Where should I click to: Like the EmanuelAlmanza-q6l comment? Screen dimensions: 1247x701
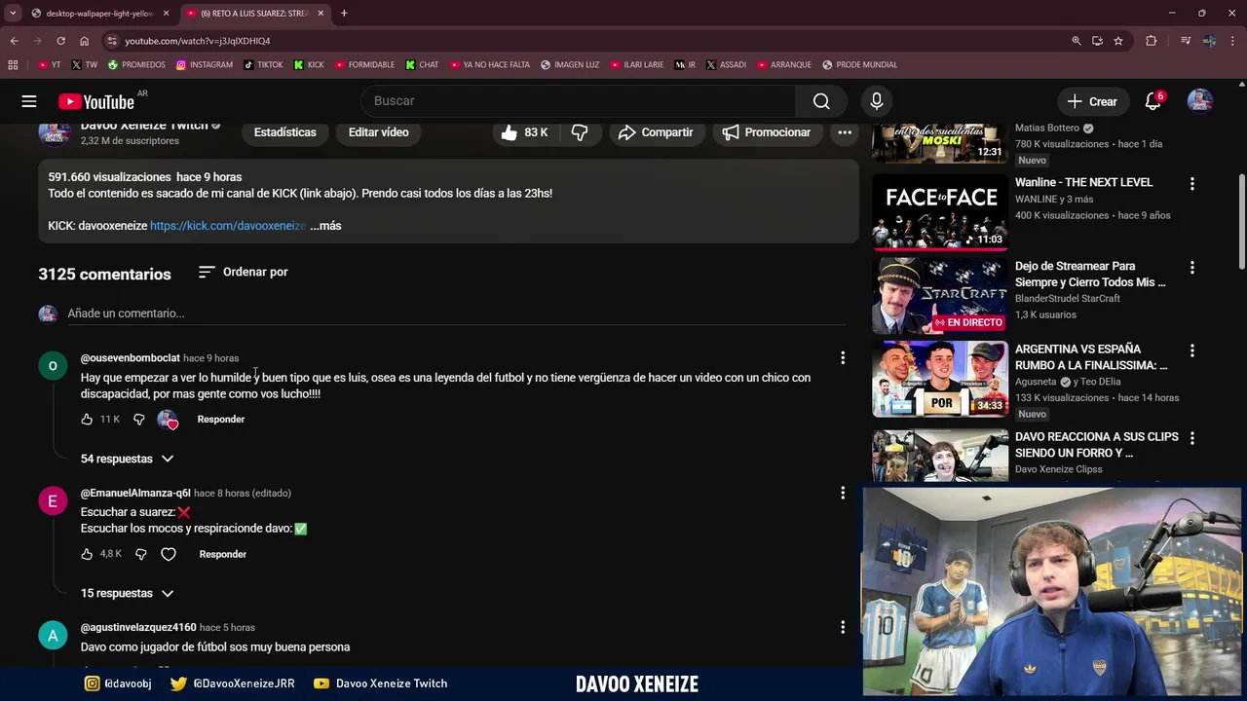(x=87, y=554)
